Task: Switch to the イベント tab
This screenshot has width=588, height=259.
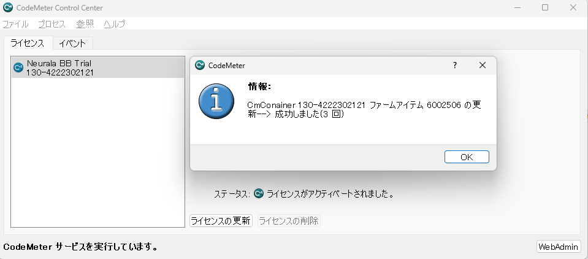Action: click(72, 43)
